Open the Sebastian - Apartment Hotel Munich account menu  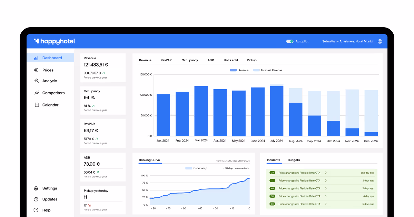point(348,41)
